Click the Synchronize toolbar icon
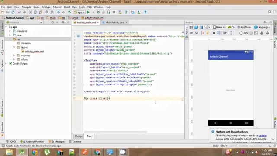 [x=13, y=13]
